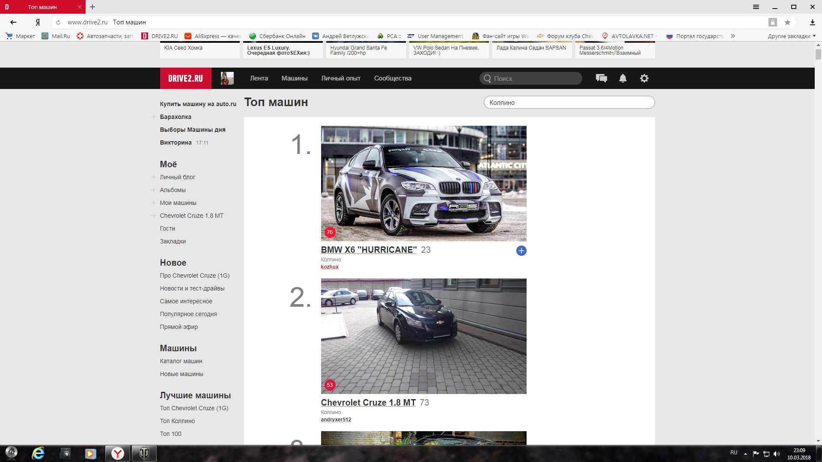The height and width of the screenshot is (462, 822).
Task: Select the Топ машин browser tab
Action: point(42,7)
